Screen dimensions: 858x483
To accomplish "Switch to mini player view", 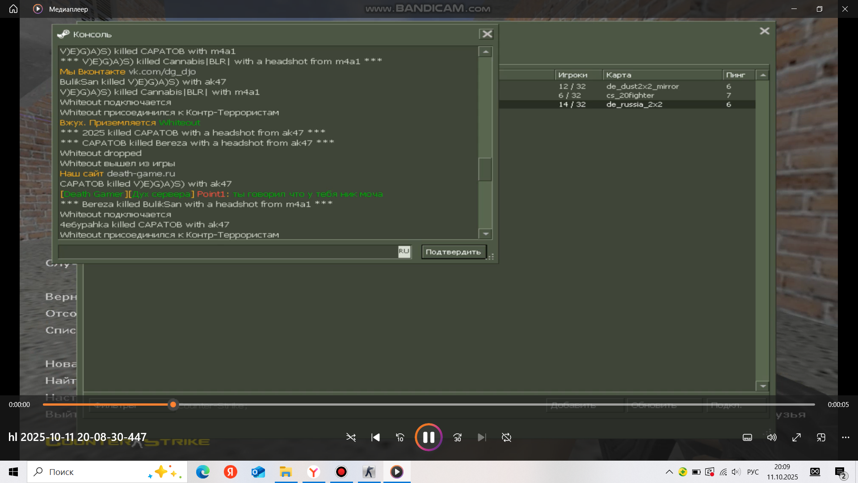I will (821, 437).
